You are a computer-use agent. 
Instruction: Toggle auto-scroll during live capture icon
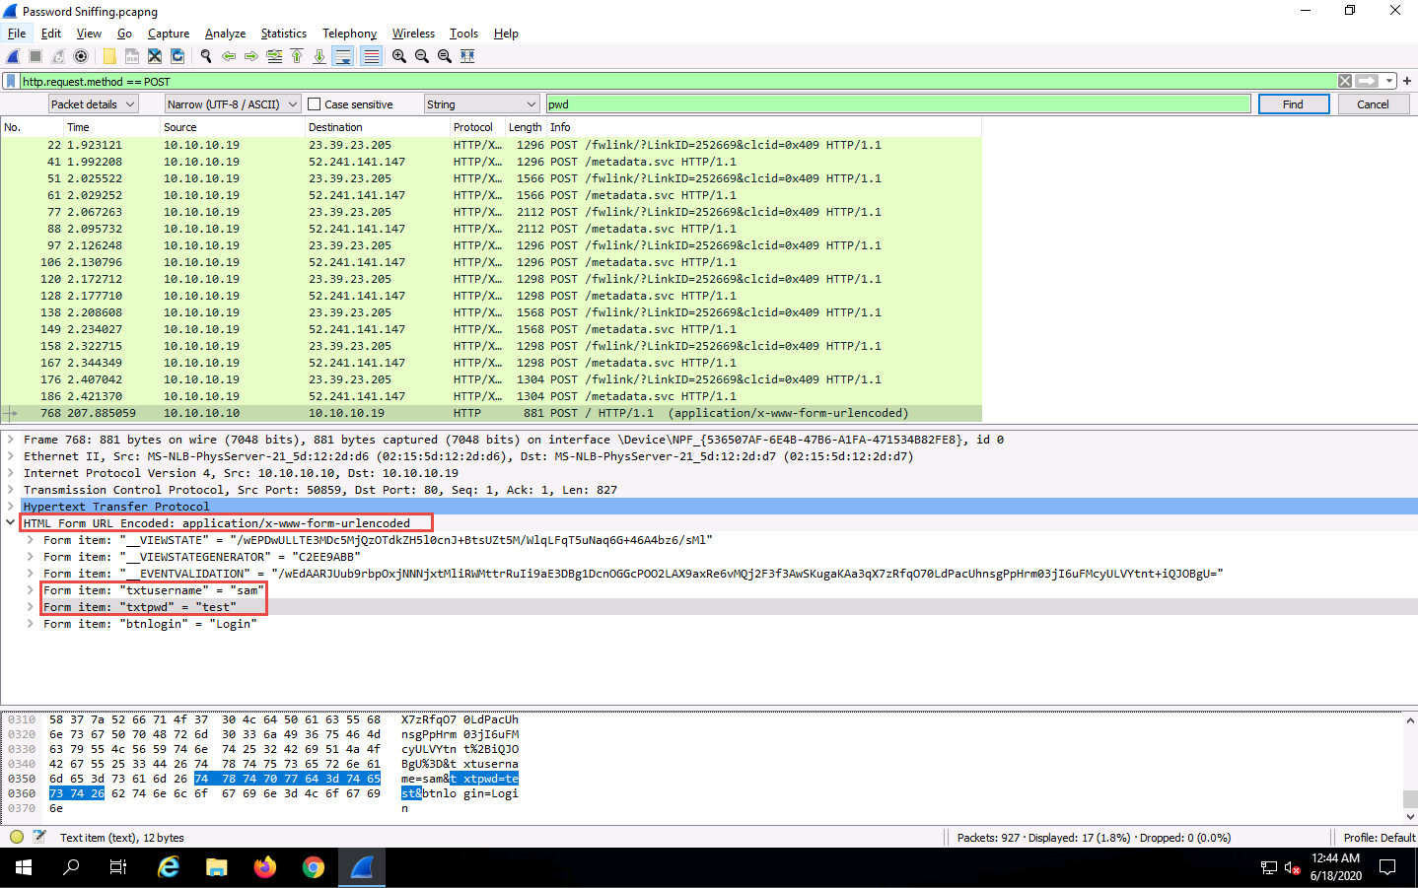click(x=343, y=56)
